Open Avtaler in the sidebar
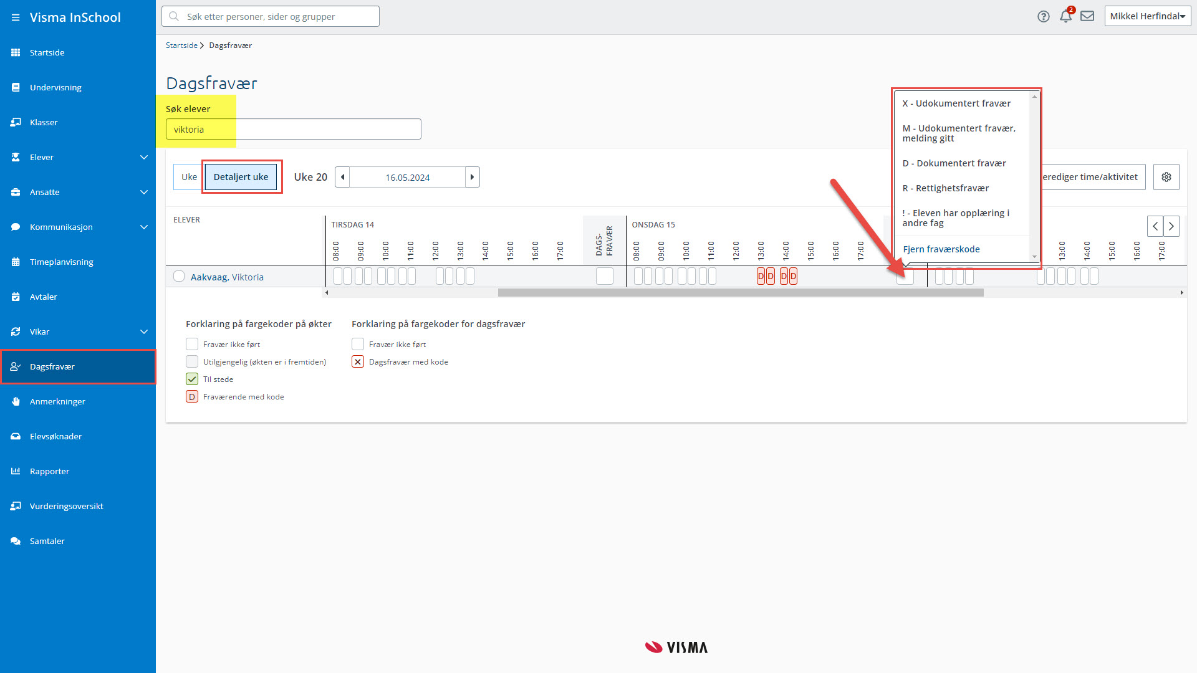This screenshot has width=1197, height=673. (x=78, y=297)
